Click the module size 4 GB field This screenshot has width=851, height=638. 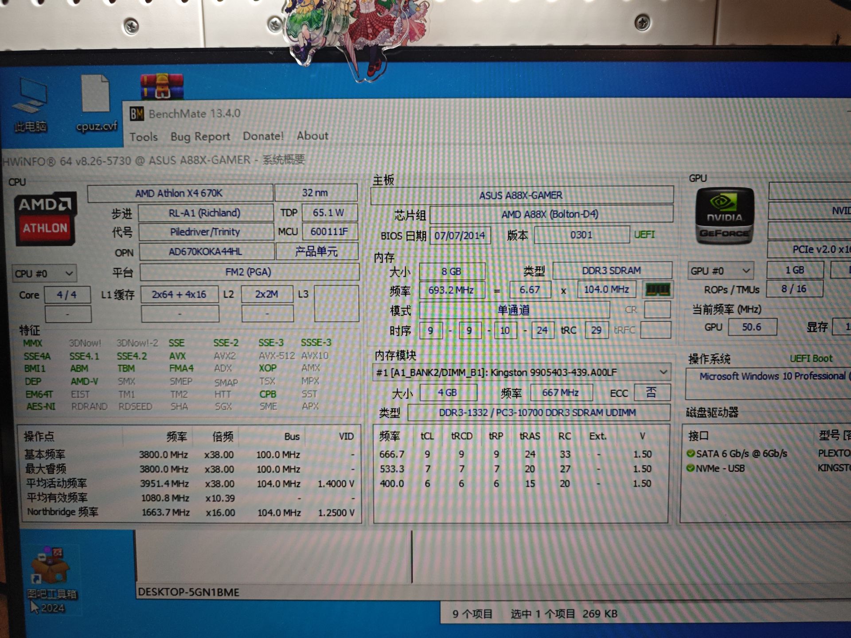pos(448,393)
